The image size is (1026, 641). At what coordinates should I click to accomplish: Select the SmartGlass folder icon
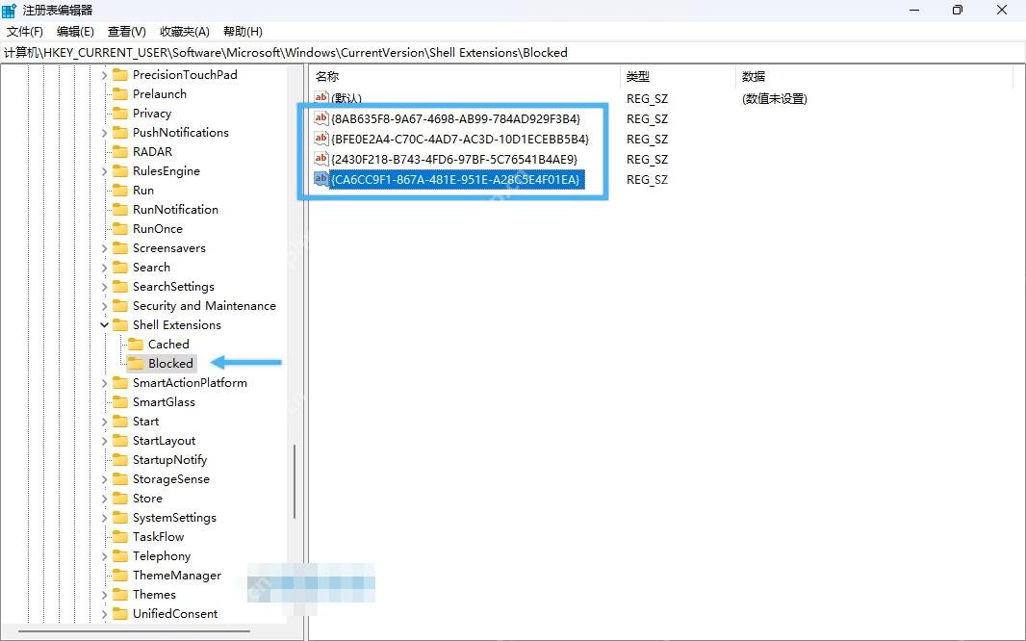coord(119,402)
